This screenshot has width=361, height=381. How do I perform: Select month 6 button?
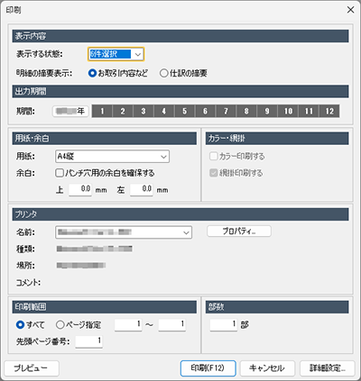click(x=205, y=111)
